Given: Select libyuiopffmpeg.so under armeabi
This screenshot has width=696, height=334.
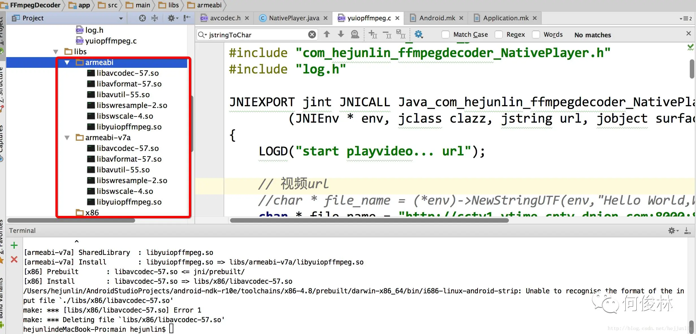Looking at the screenshot, I should pos(129,127).
